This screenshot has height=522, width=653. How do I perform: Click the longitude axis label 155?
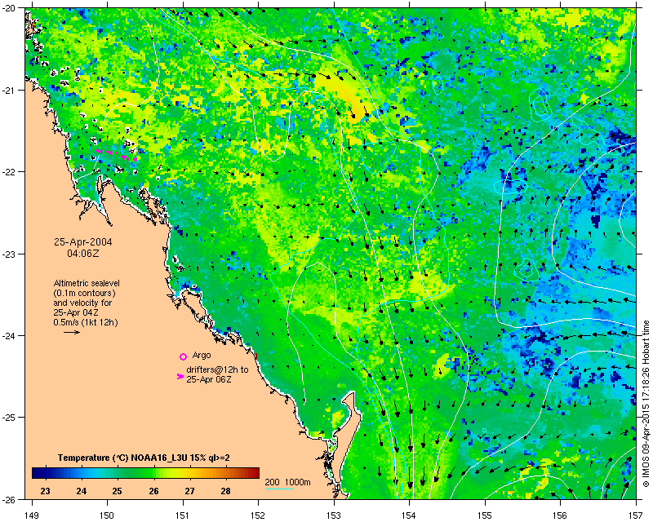point(485,515)
